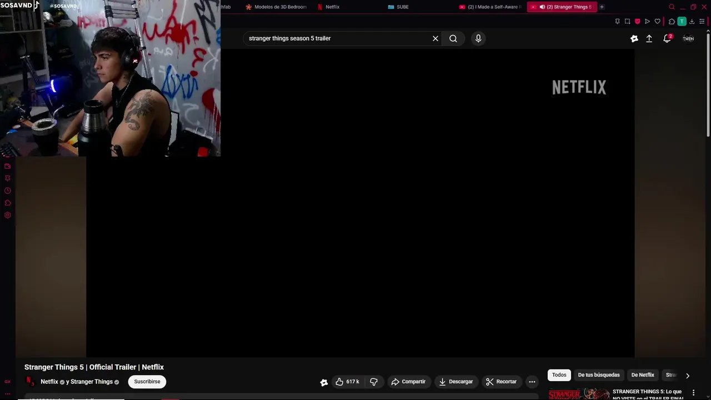
Task: Select the 'De tus búsquedas' filter chip
Action: 599,375
